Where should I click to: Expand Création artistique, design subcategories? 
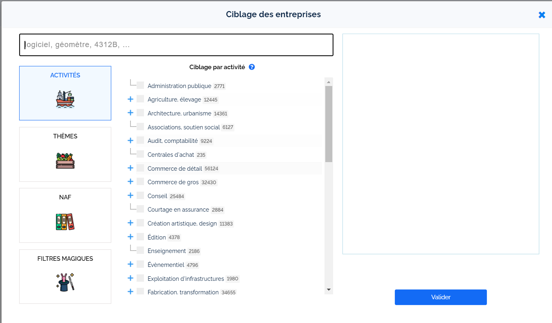click(131, 223)
